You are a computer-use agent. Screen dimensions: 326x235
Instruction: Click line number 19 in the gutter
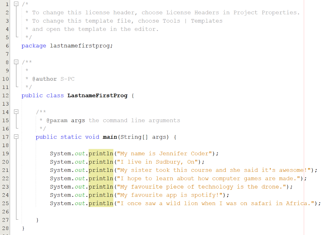pyautogui.click(x=5, y=154)
